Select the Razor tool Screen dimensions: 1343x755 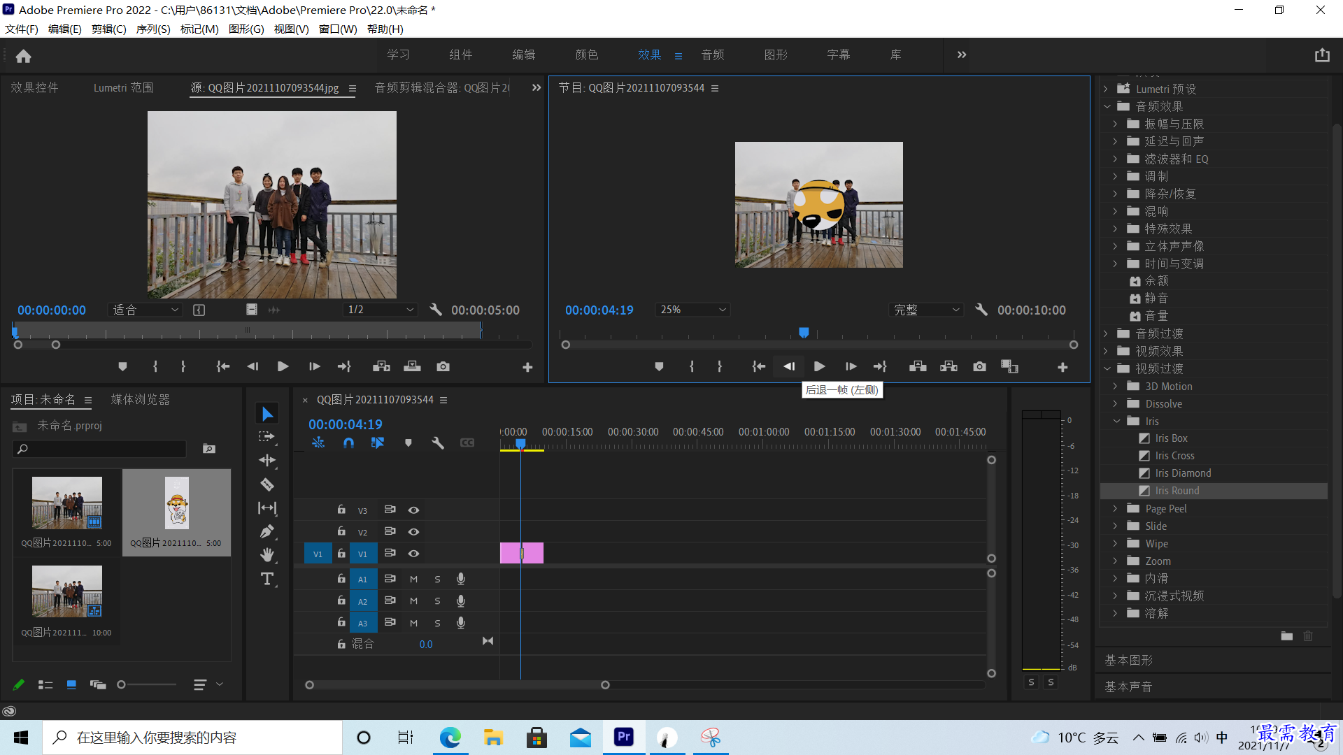click(267, 484)
